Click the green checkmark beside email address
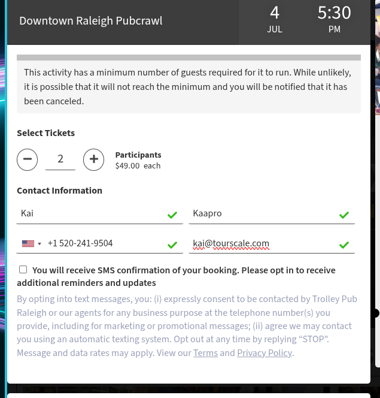380x398 pixels. tap(344, 245)
